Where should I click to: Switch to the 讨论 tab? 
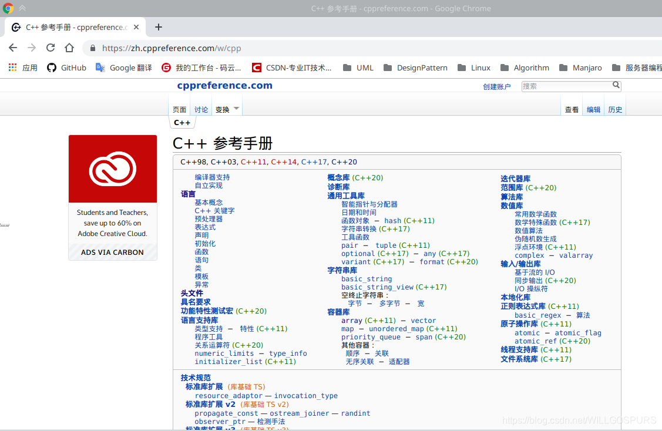point(201,109)
